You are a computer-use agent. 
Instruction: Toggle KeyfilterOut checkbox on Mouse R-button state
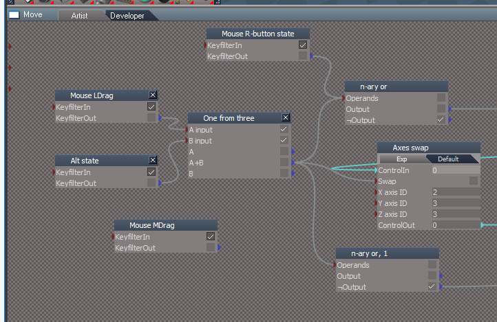(303, 56)
